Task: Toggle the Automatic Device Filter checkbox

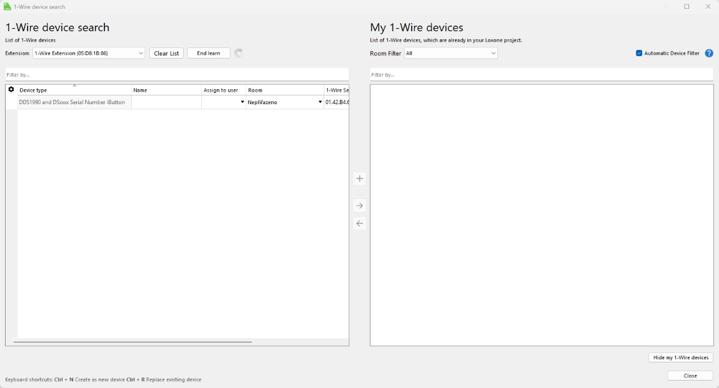Action: 639,54
